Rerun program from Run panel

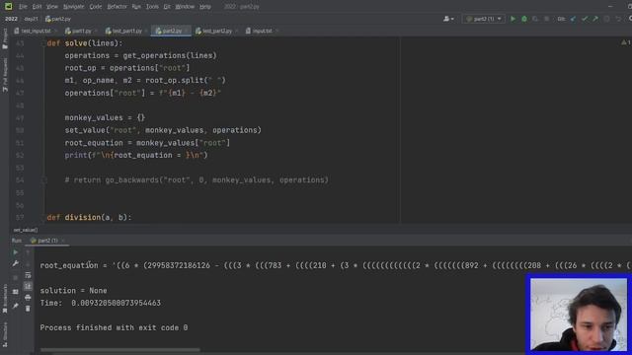(16, 252)
